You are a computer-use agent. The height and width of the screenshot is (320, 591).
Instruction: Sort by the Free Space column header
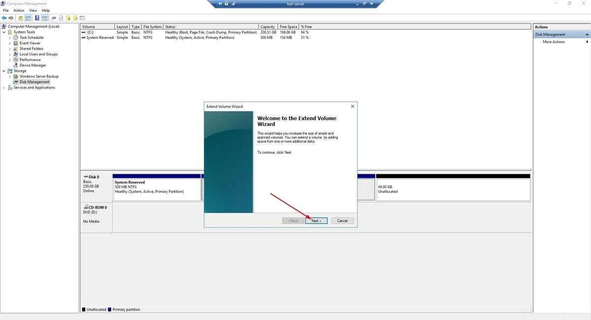click(288, 27)
